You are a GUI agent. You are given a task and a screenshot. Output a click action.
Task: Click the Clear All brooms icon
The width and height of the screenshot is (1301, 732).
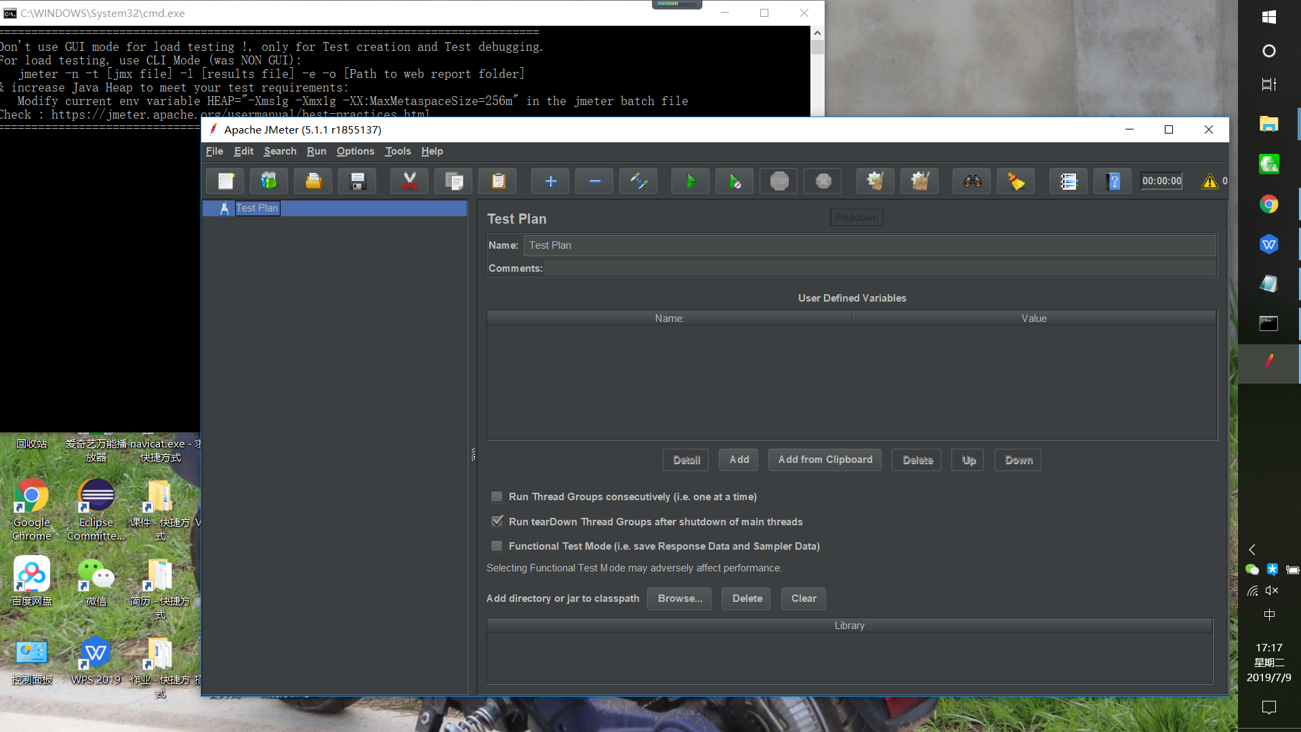coord(920,181)
